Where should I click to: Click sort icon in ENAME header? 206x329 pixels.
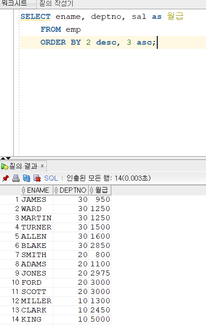point(23,190)
